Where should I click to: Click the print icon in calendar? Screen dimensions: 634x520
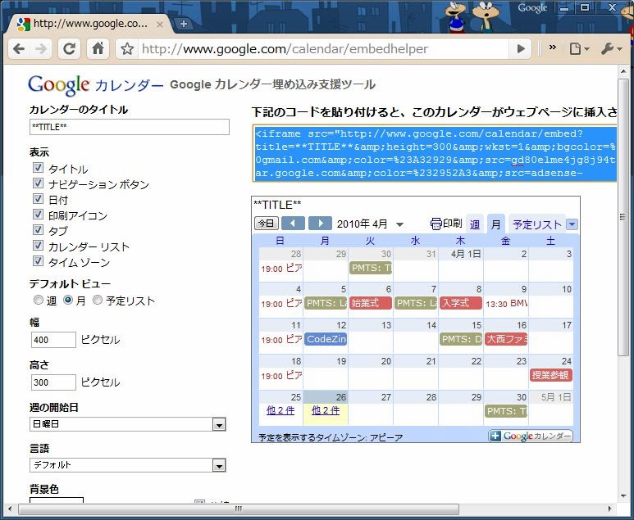pos(446,224)
